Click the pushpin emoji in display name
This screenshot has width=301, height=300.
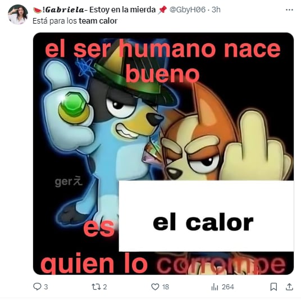coord(162,10)
